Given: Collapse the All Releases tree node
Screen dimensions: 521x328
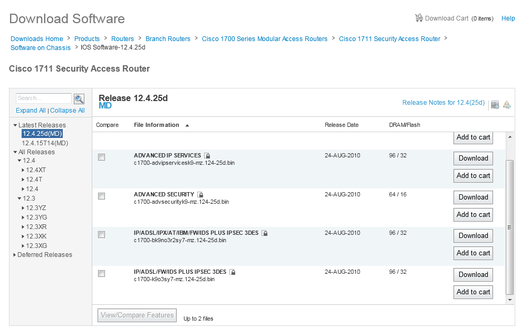Looking at the screenshot, I should point(15,152).
